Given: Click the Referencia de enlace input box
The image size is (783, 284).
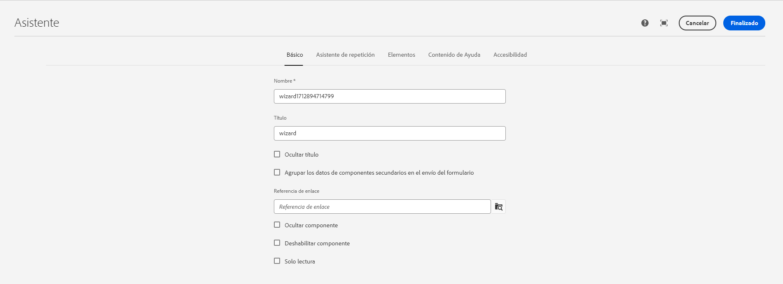Looking at the screenshot, I should pyautogui.click(x=382, y=207).
